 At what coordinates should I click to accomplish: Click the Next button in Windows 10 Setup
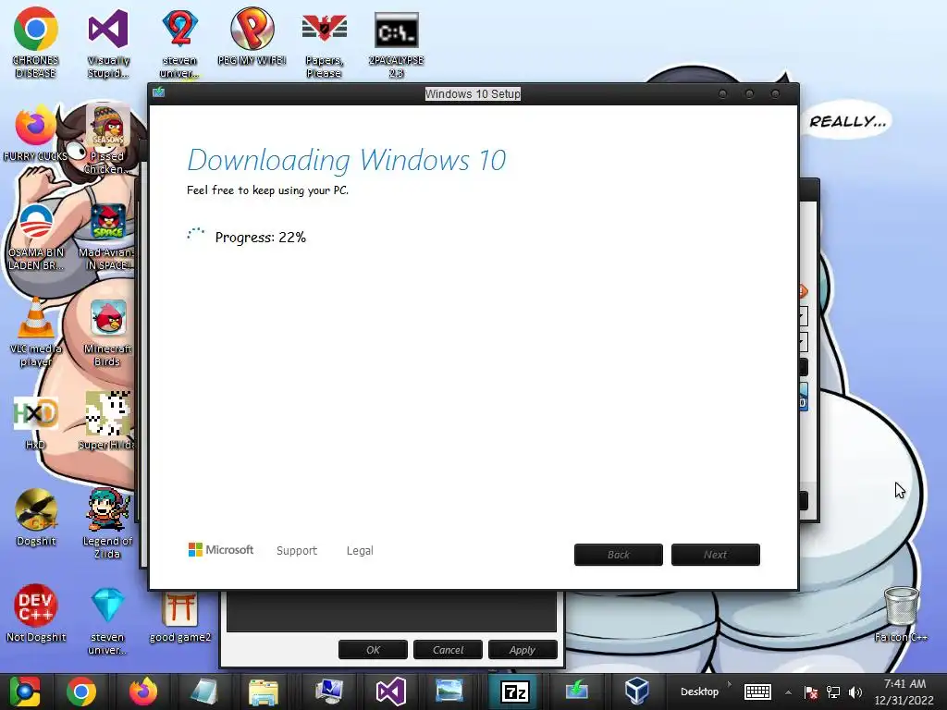point(716,555)
